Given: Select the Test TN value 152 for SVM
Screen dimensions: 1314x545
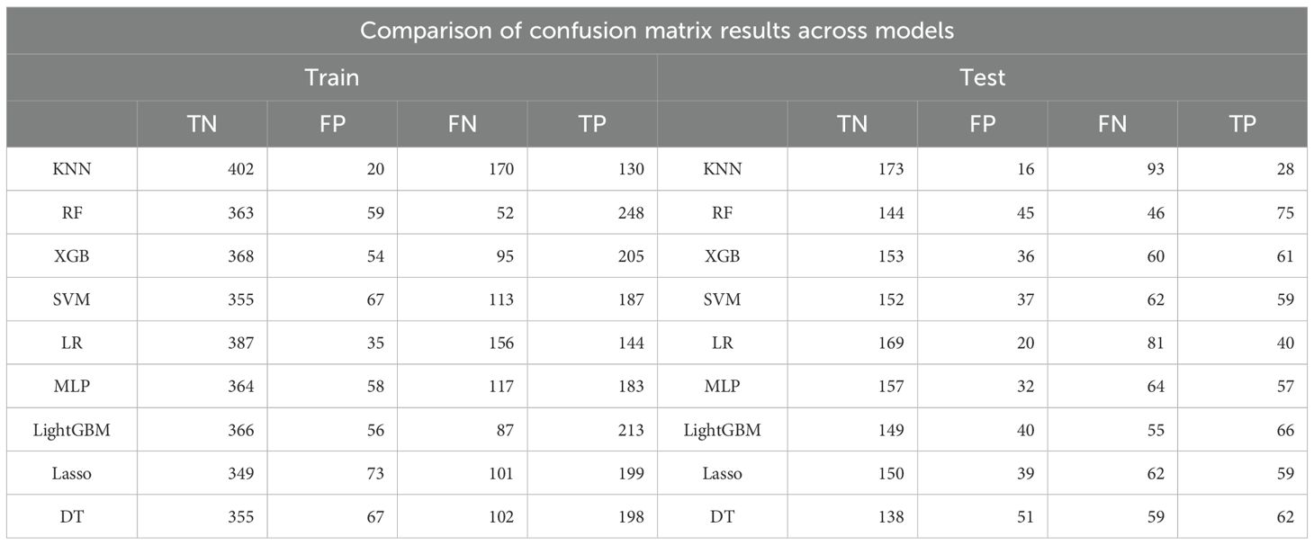Looking at the screenshot, I should tap(890, 299).
